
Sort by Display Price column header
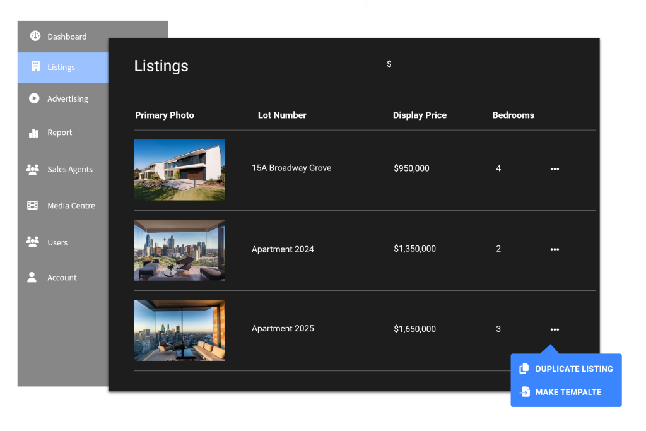point(420,115)
